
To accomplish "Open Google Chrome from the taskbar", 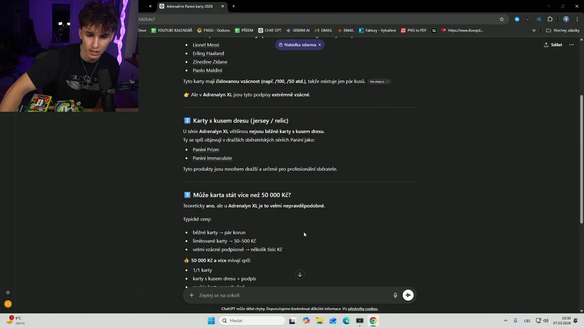I will coord(373,321).
